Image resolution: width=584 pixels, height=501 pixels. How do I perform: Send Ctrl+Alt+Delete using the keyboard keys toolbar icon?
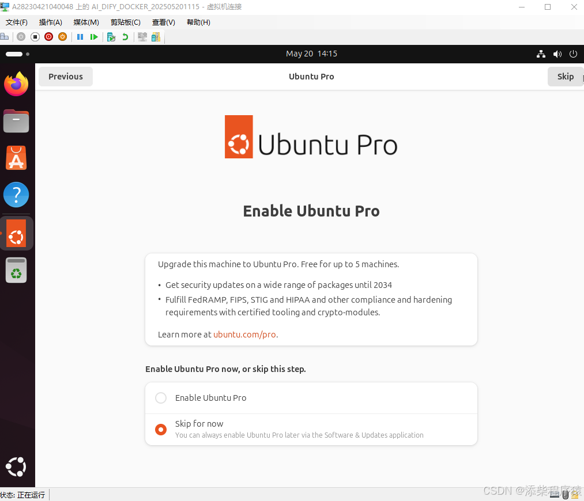(x=5, y=37)
